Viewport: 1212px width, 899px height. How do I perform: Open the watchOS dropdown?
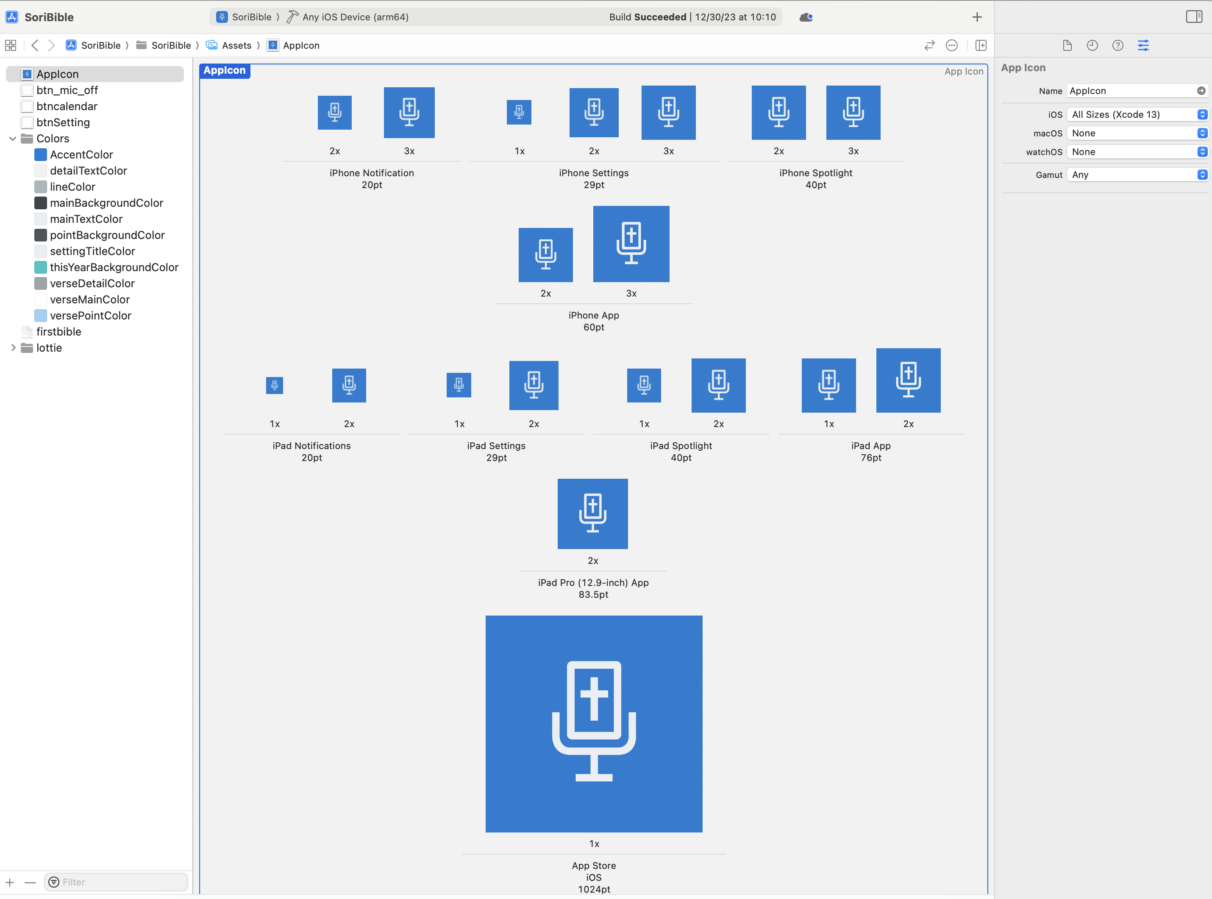pos(1137,152)
